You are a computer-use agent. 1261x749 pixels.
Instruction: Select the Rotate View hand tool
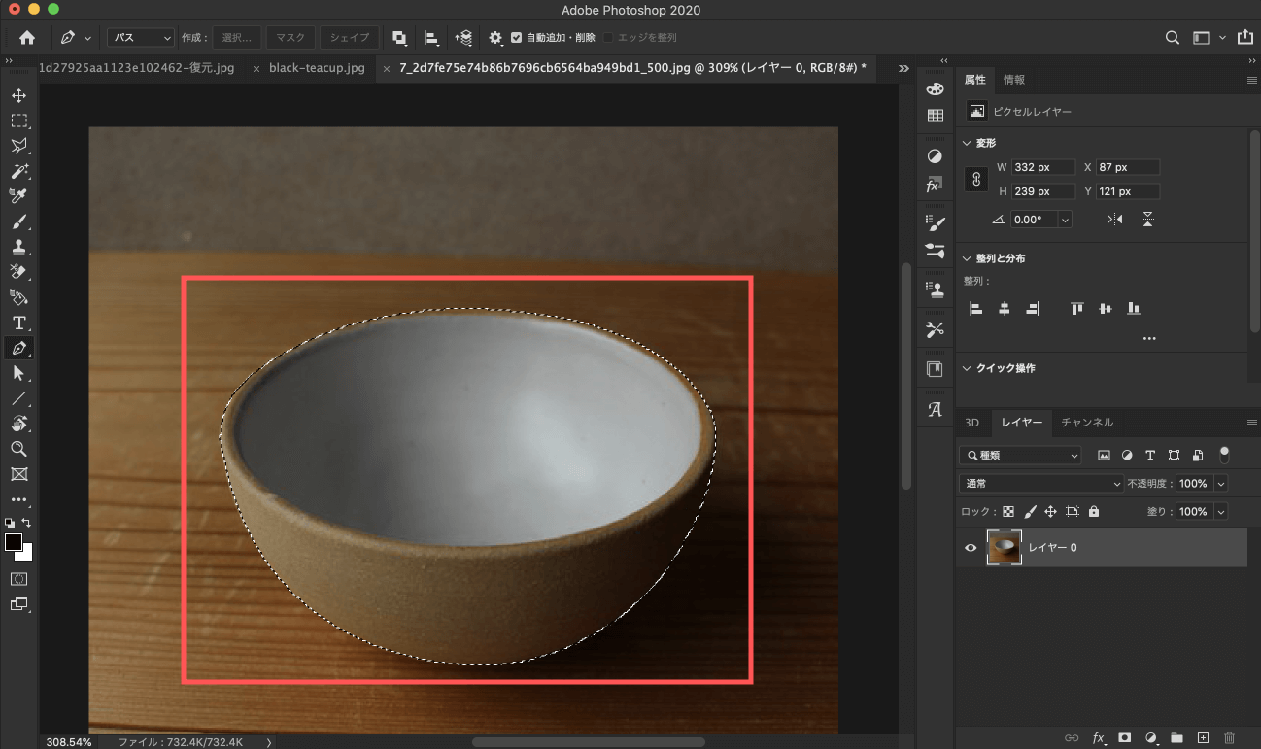coord(18,424)
